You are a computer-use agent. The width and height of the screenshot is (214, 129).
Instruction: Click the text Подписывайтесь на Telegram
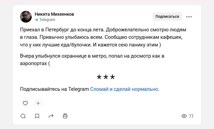[54, 89]
